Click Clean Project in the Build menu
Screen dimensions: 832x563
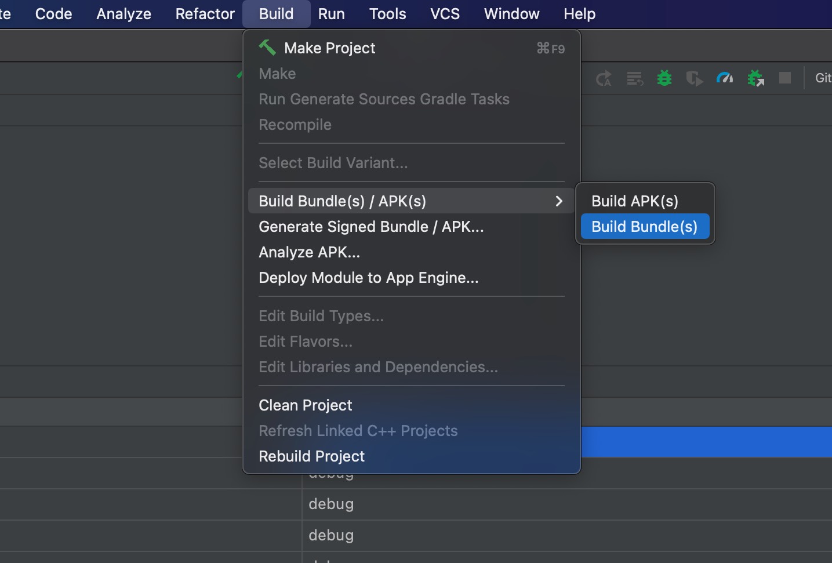point(306,405)
